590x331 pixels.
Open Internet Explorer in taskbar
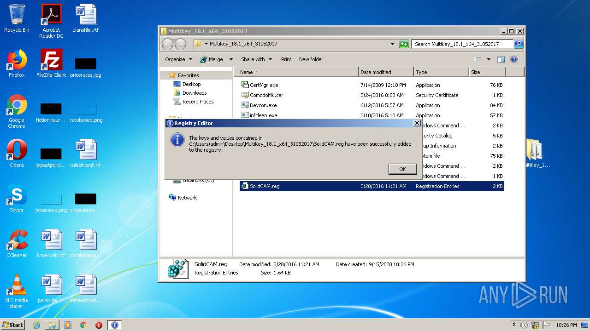click(x=36, y=325)
